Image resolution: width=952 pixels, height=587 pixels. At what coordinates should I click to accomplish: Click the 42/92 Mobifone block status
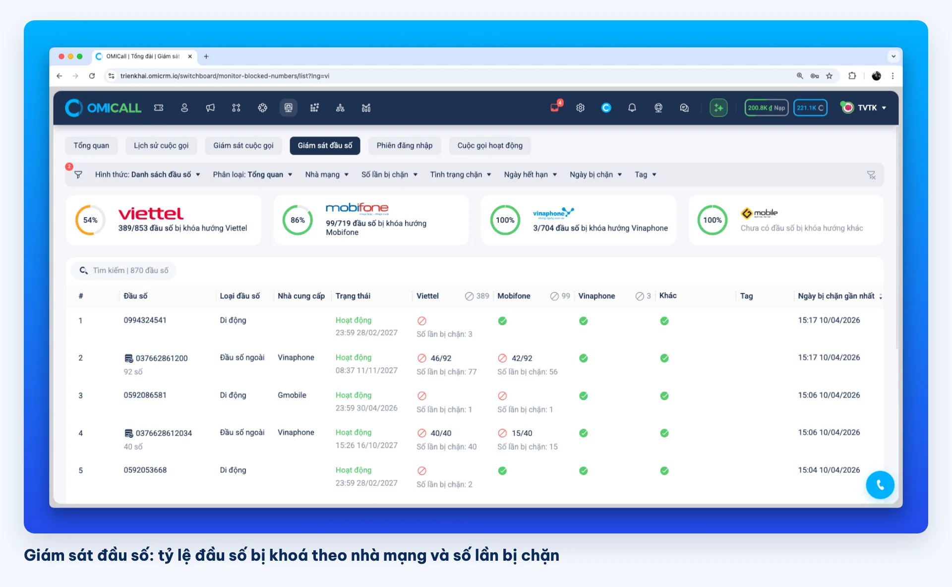click(x=515, y=358)
